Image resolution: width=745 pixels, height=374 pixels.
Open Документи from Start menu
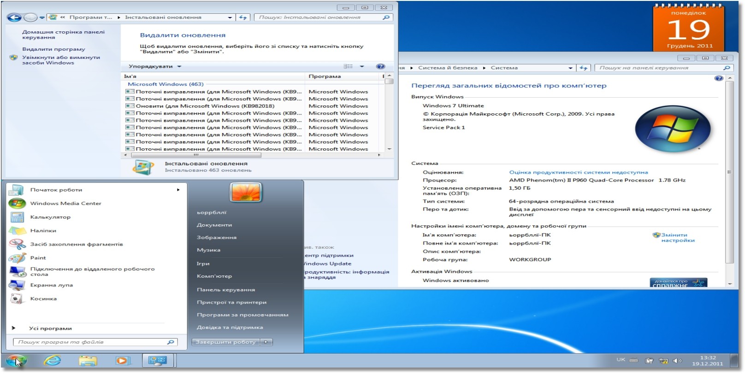pyautogui.click(x=214, y=225)
